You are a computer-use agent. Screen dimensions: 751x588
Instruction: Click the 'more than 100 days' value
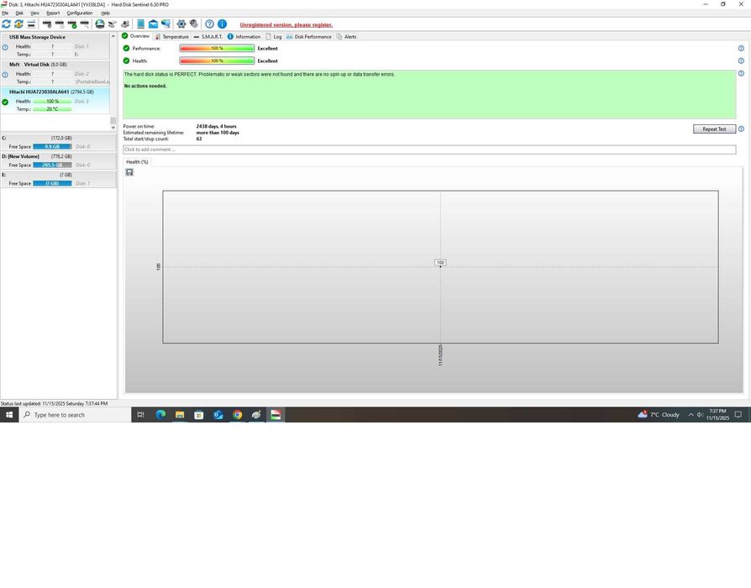pyautogui.click(x=218, y=133)
